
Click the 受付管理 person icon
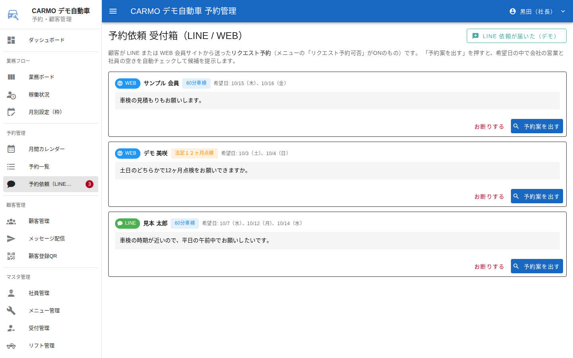(11, 328)
